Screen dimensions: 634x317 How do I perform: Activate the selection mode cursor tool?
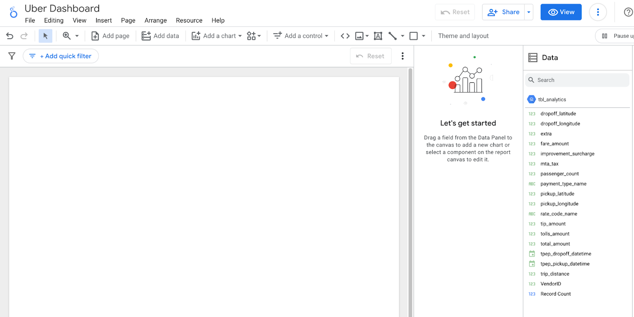(x=45, y=36)
